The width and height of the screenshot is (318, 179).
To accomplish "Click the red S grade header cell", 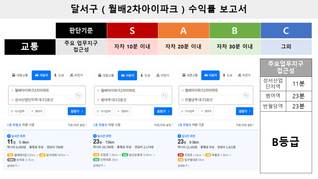I will click(x=132, y=31).
